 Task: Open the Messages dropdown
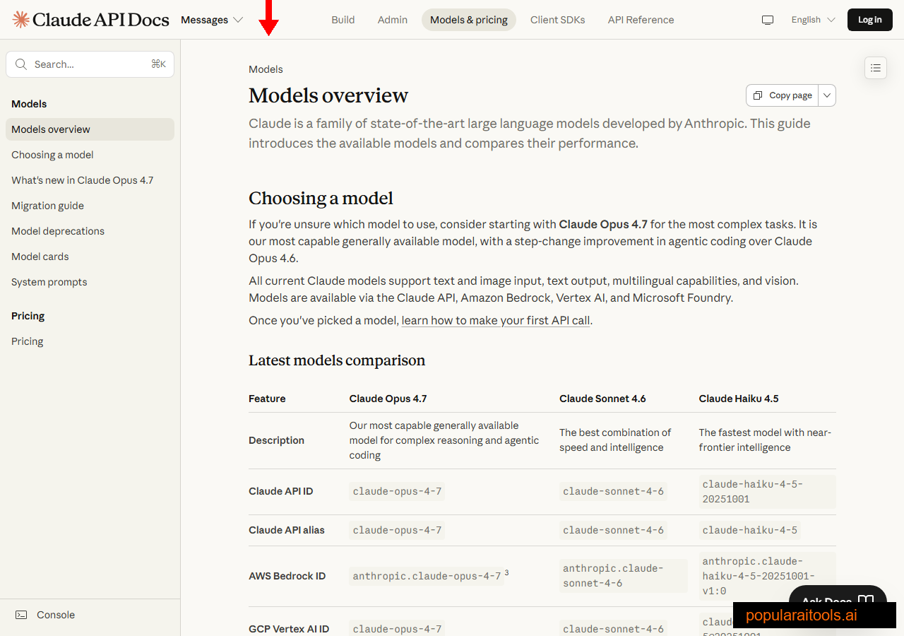tap(211, 20)
